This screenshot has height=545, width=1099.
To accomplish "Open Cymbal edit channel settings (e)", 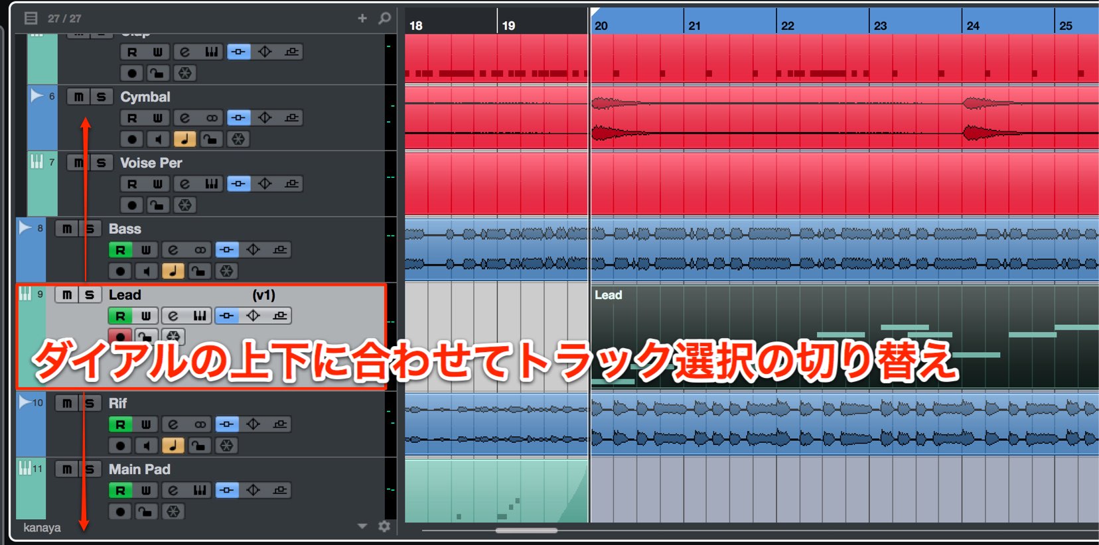I will click(x=185, y=118).
